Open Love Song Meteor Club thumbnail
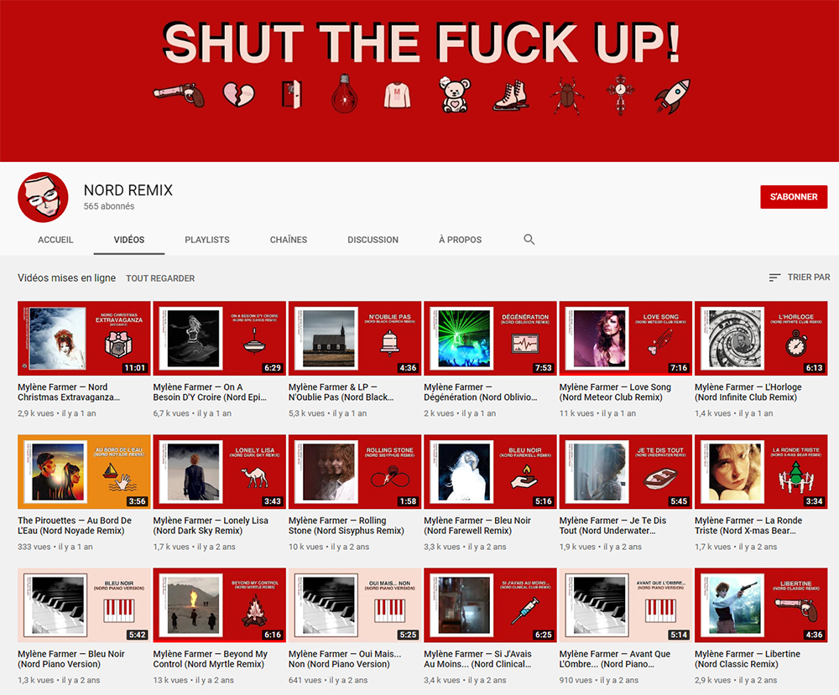Image resolution: width=839 pixels, height=695 pixels. coord(626,338)
